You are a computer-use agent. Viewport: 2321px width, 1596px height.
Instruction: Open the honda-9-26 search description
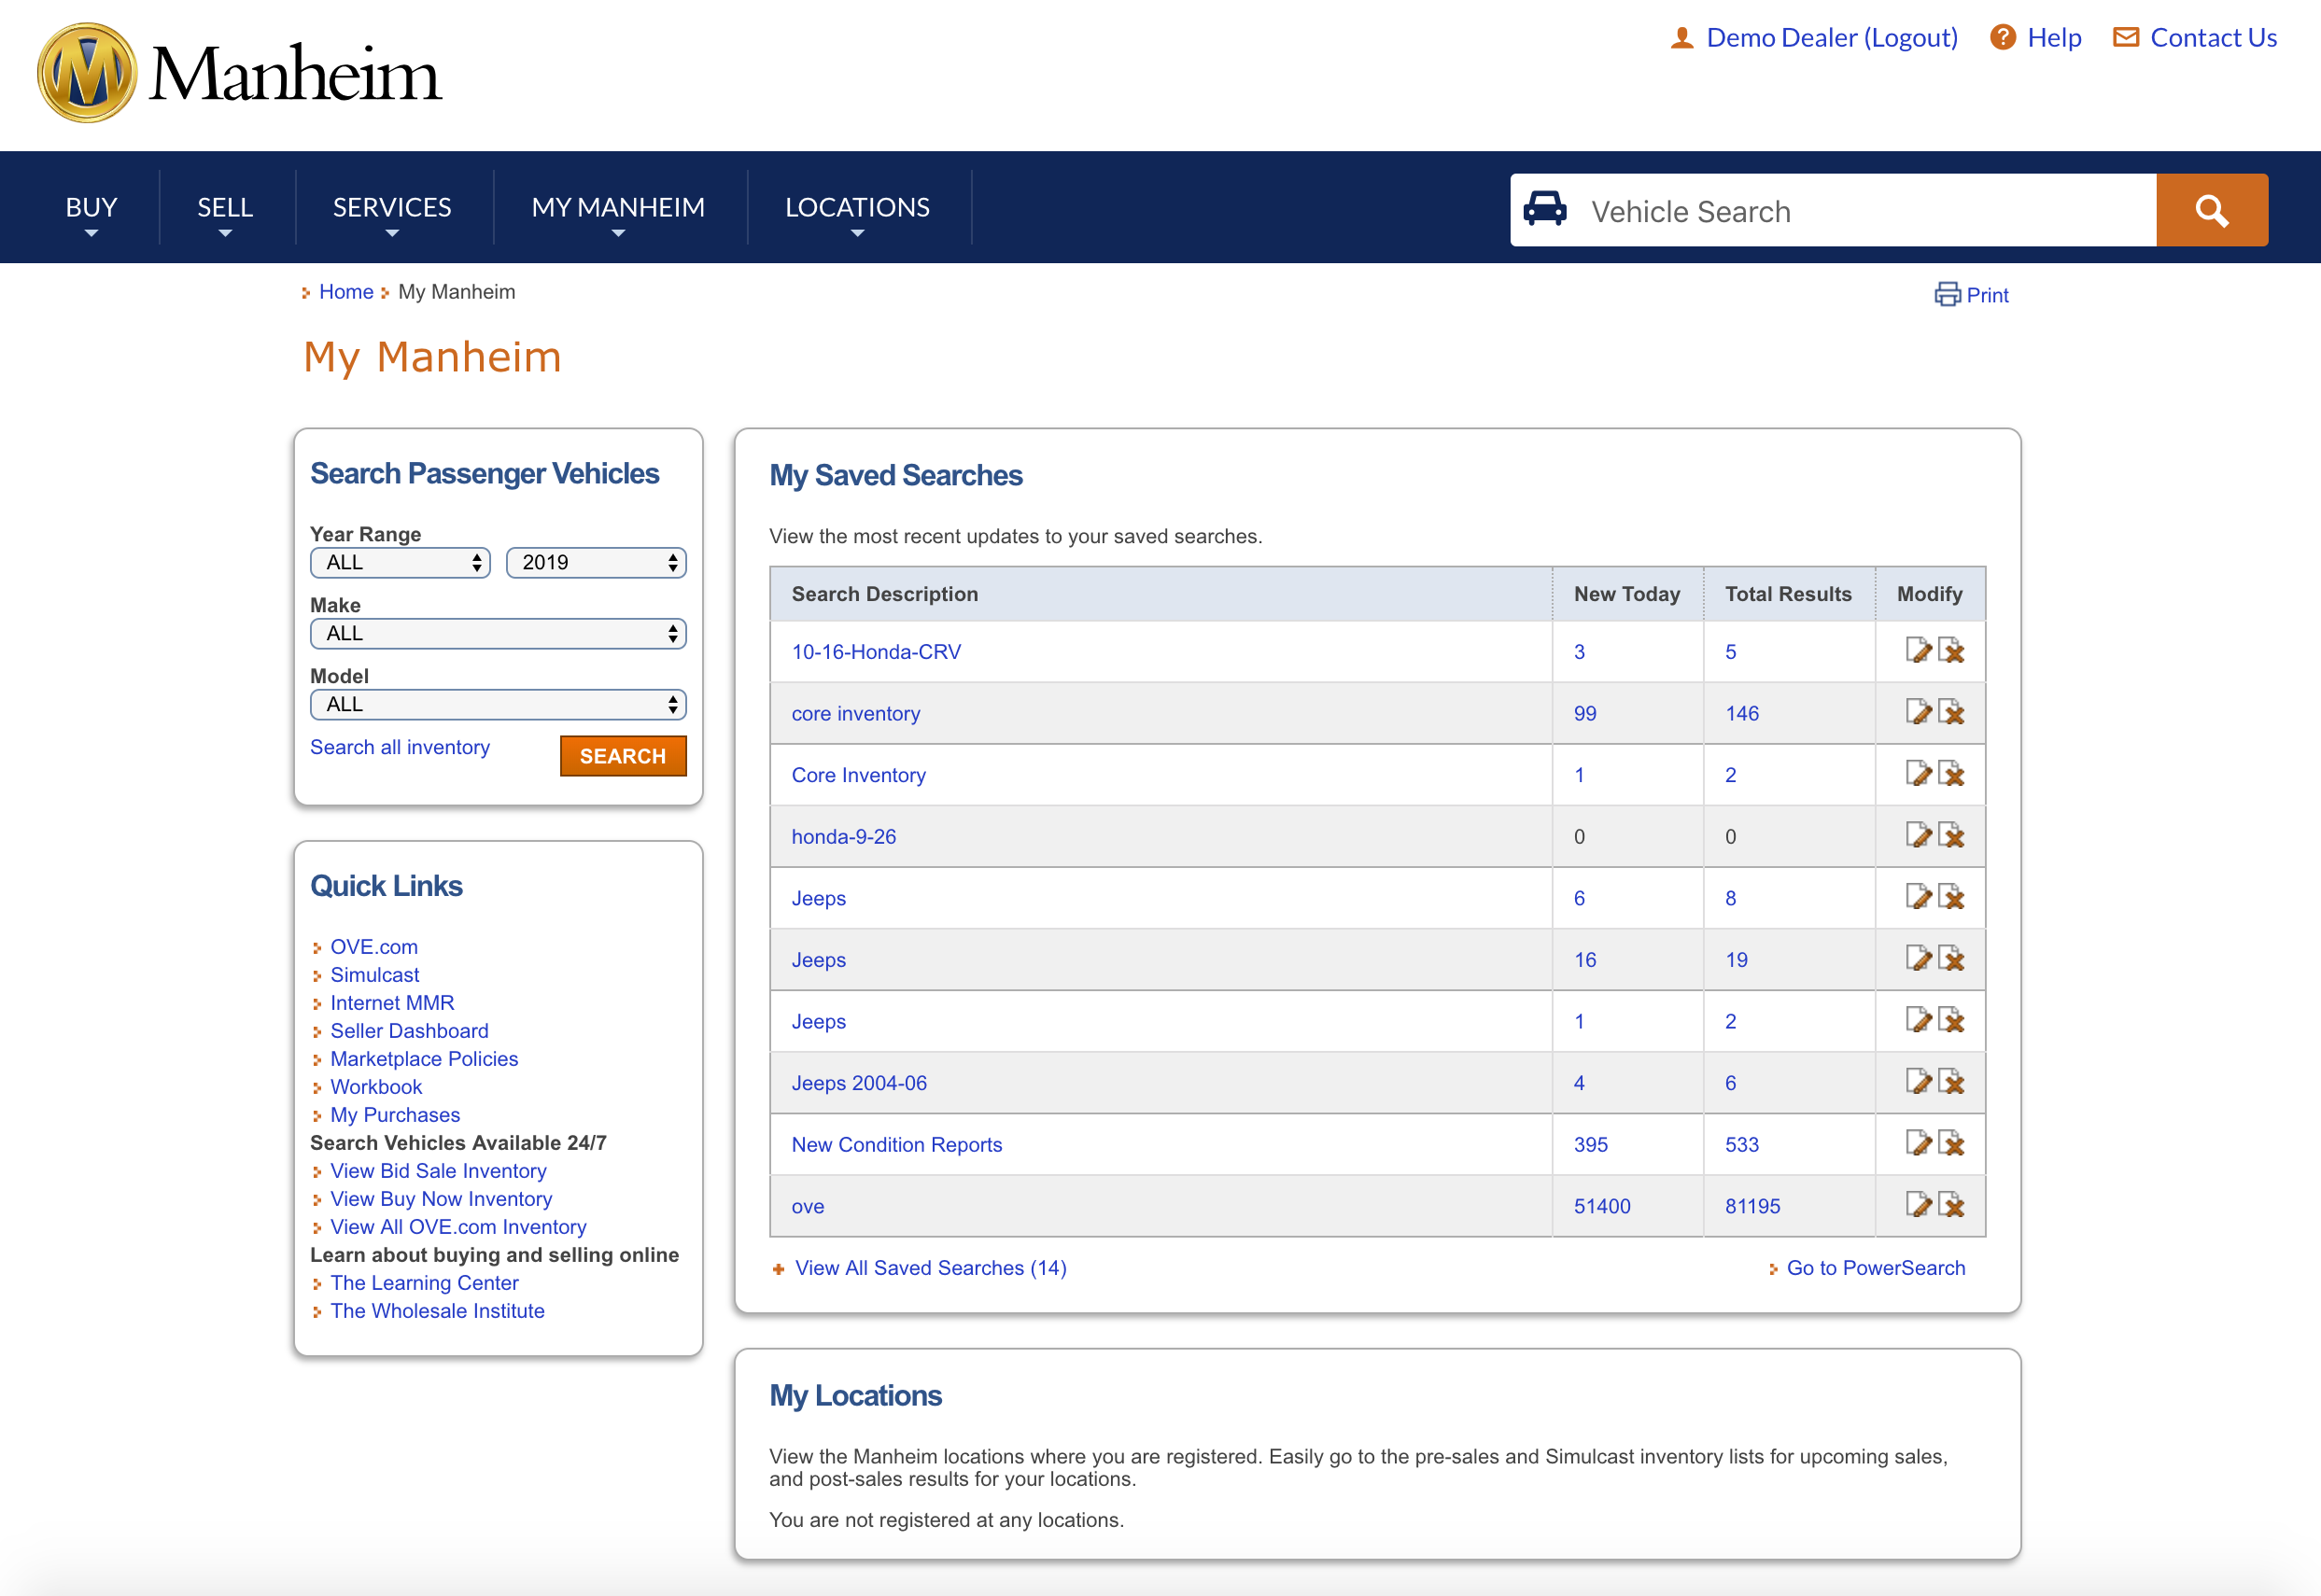(x=843, y=836)
